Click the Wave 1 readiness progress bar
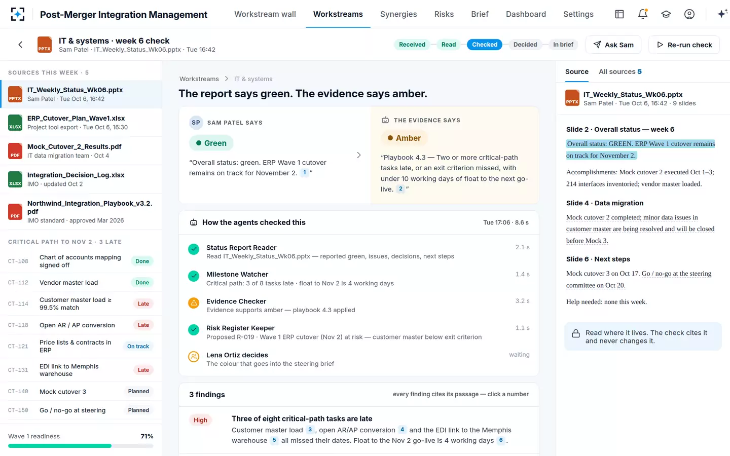This screenshot has height=456, width=730. (x=81, y=446)
